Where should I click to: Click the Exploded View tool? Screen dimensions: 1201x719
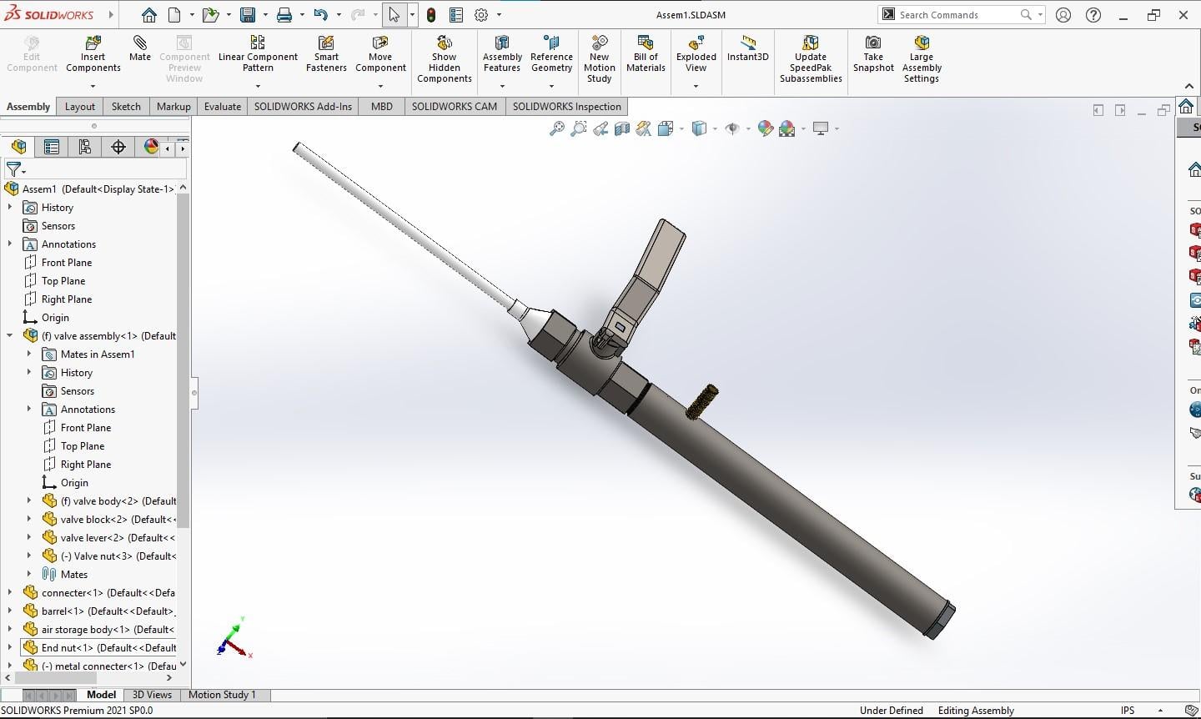[x=696, y=54]
